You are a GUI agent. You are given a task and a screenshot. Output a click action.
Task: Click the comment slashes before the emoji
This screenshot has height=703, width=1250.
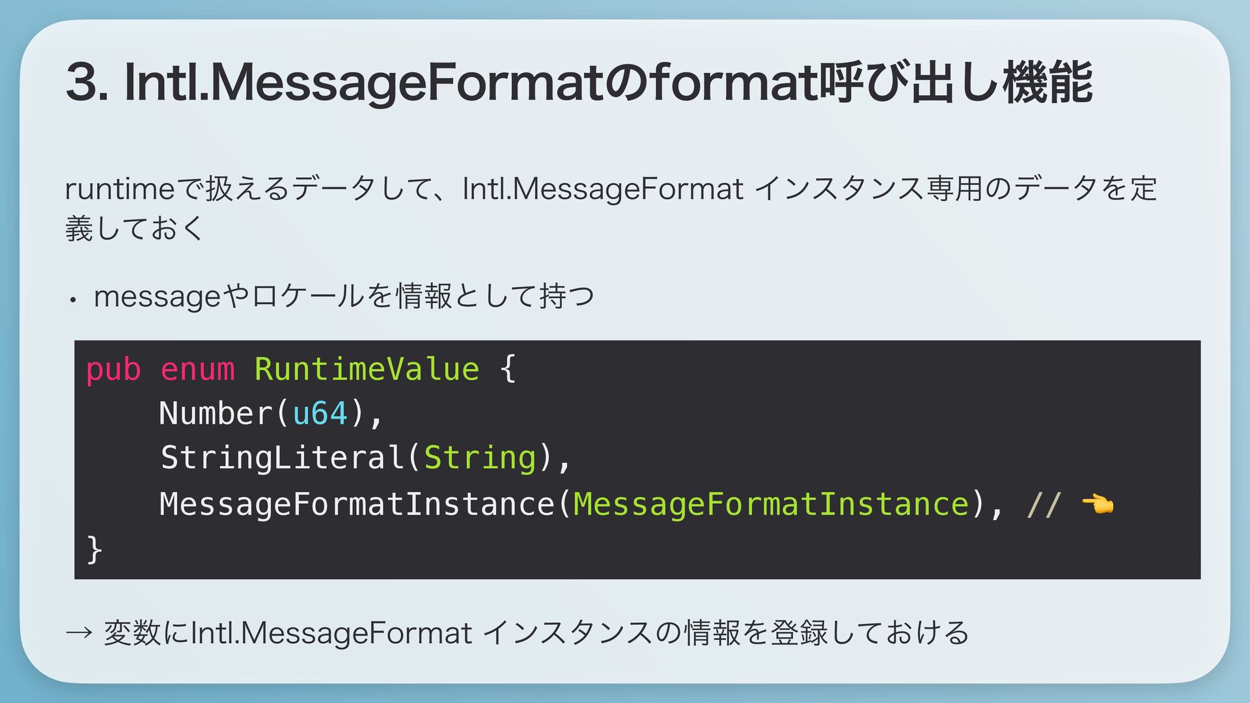(x=1044, y=504)
